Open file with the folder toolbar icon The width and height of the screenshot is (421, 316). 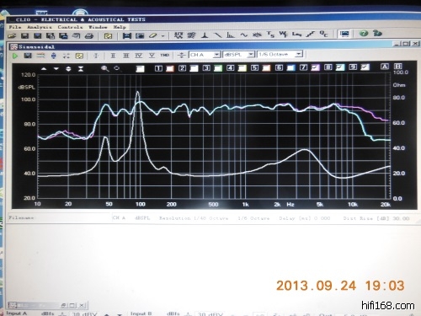[12, 35]
